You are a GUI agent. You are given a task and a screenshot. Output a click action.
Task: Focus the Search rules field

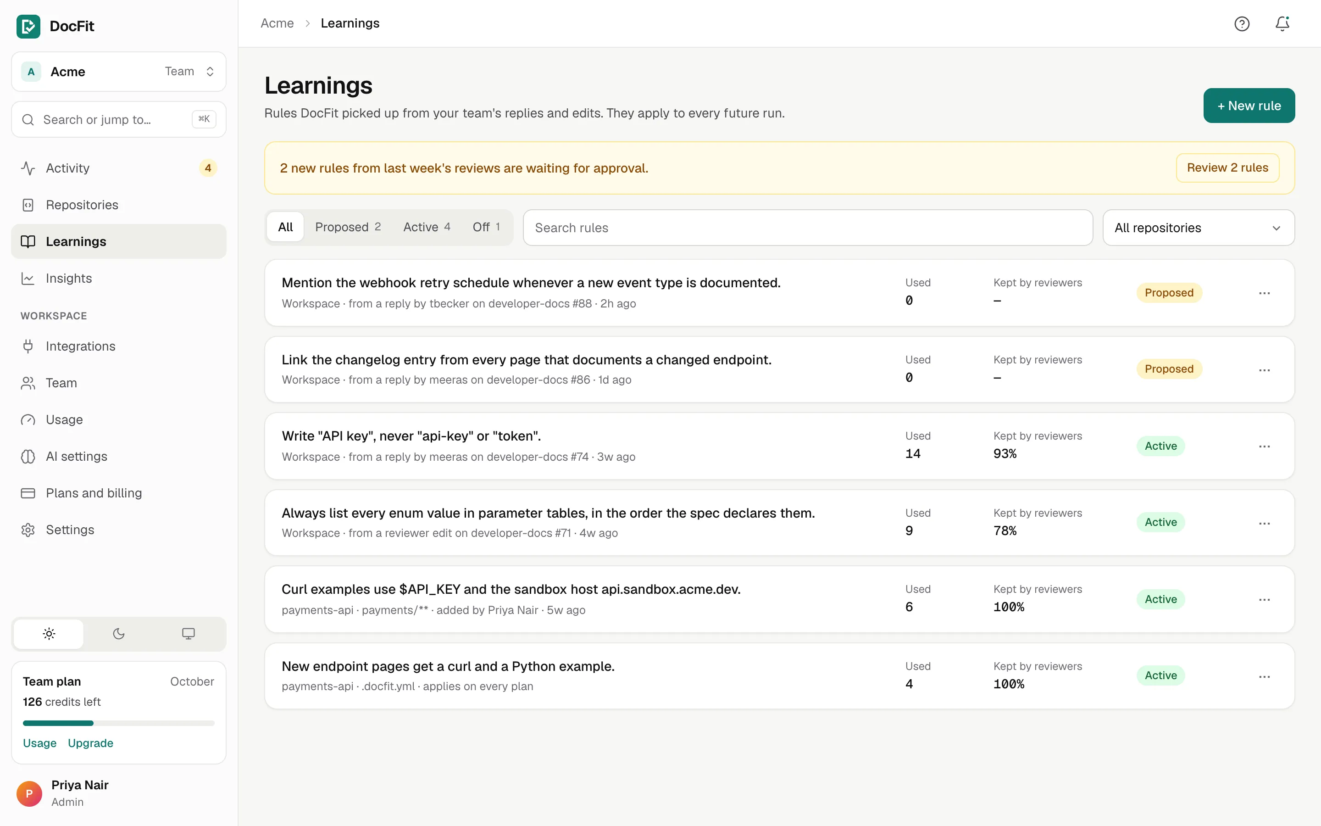[x=808, y=228]
